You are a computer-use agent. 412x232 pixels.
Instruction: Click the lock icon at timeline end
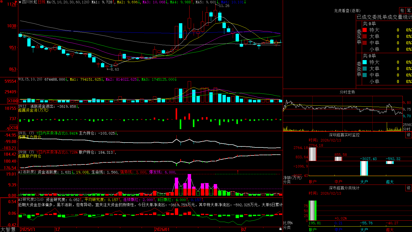point(281,229)
